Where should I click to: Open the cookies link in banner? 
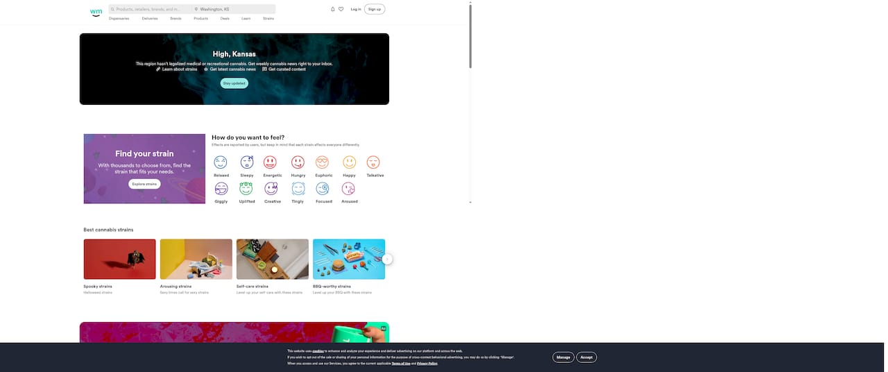pyautogui.click(x=318, y=351)
